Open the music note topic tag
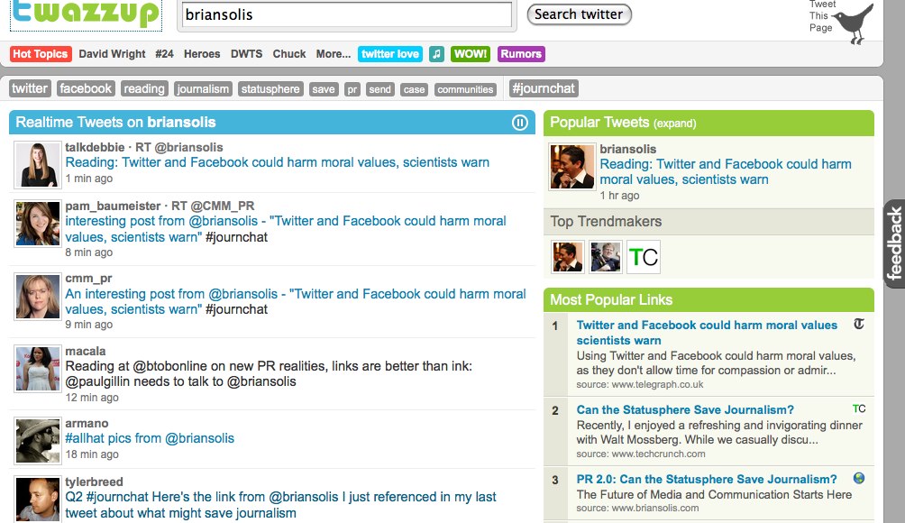The image size is (905, 523). (437, 54)
